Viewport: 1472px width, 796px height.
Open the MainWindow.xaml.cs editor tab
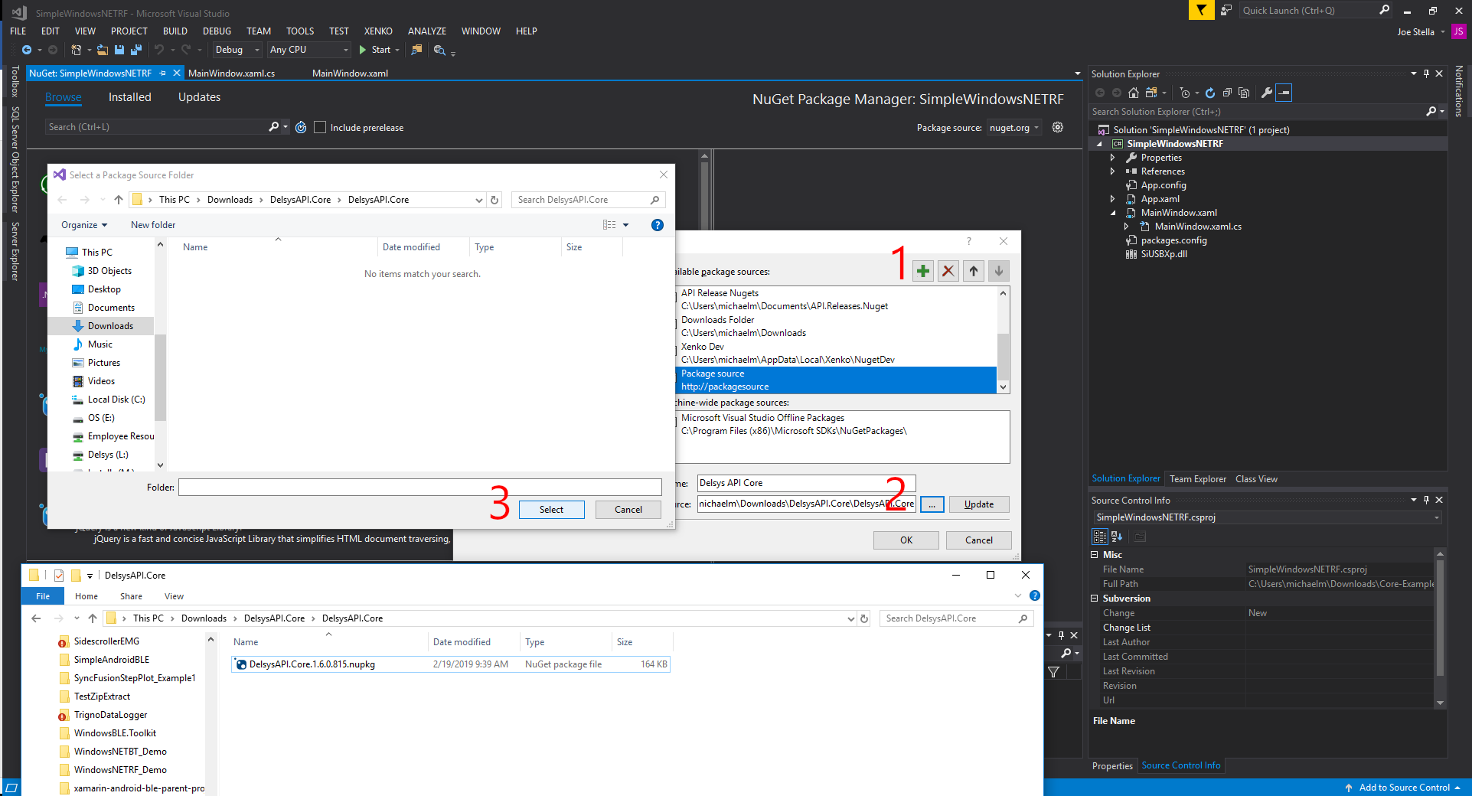[x=231, y=73]
